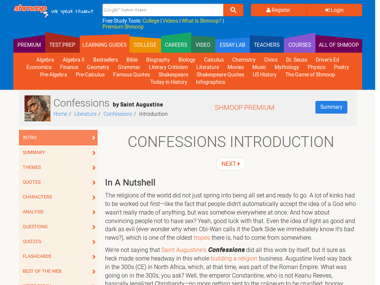380x285 pixels.
Task: Open the College free study tools link
Action: pyautogui.click(x=151, y=21)
